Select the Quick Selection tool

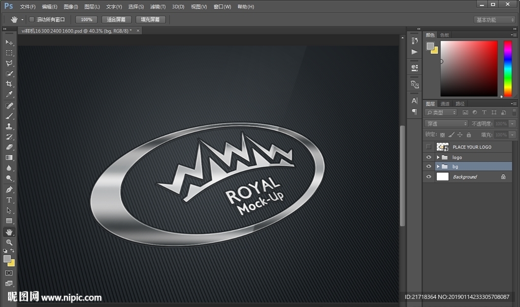tap(9, 73)
